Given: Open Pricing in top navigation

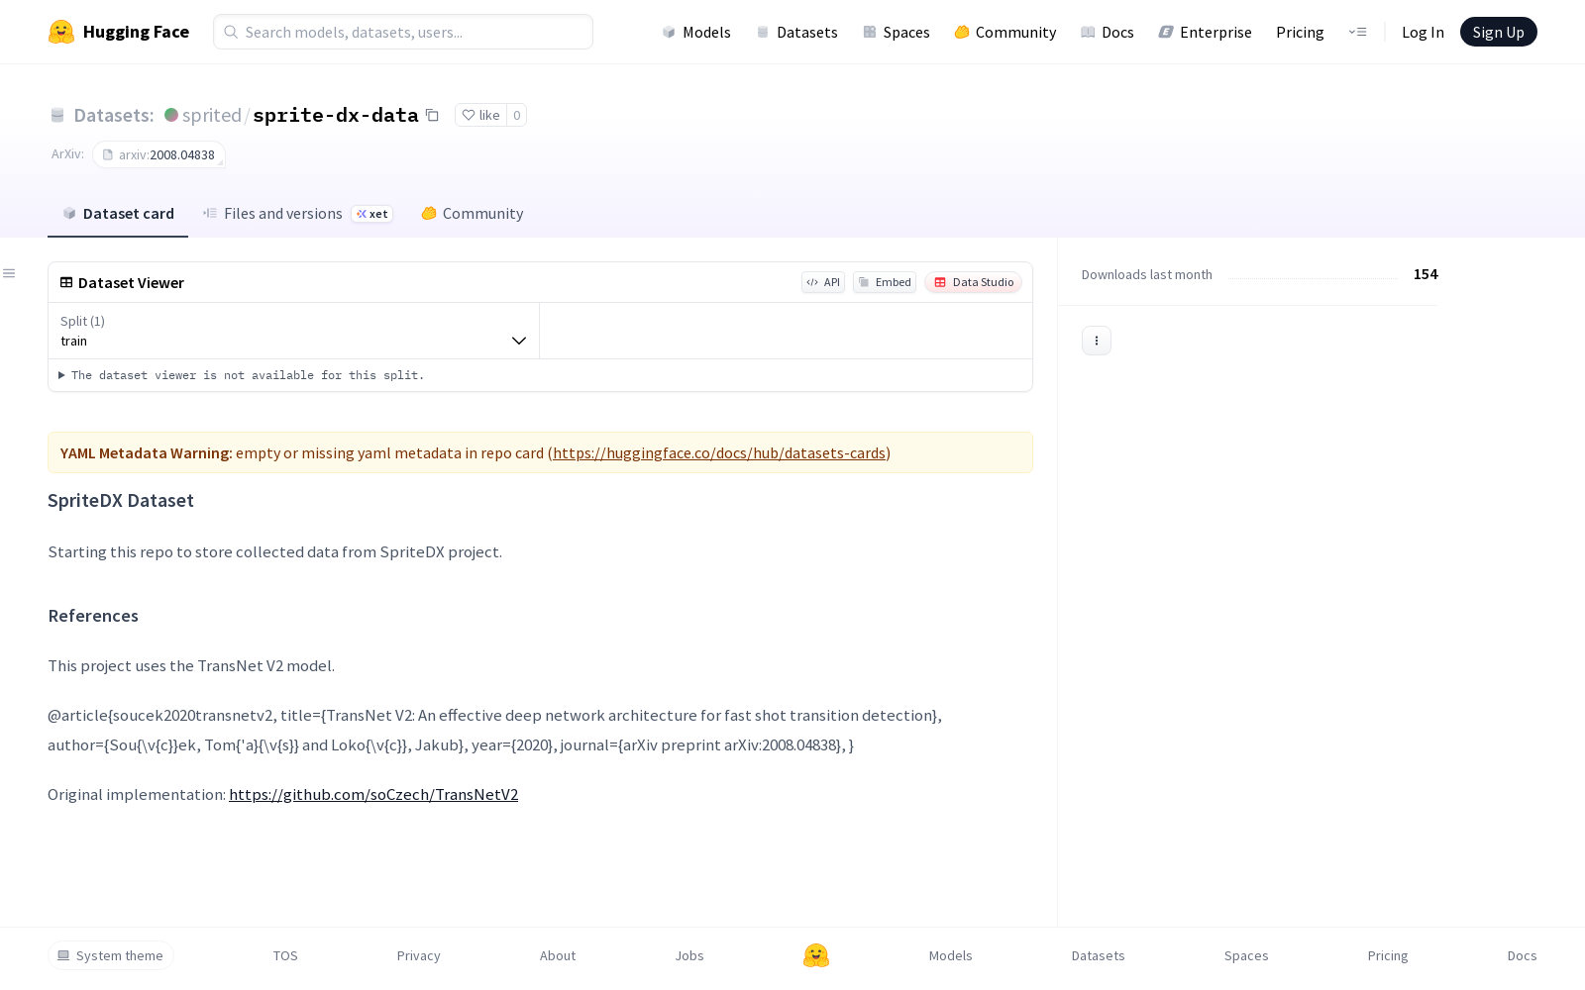Looking at the screenshot, I should (1300, 32).
